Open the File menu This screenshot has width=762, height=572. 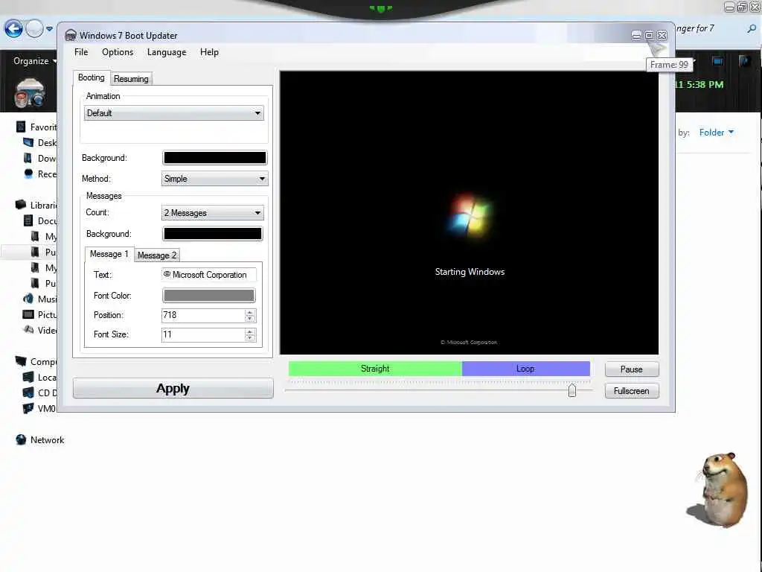pyautogui.click(x=81, y=52)
